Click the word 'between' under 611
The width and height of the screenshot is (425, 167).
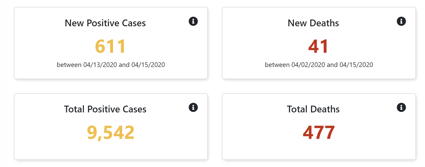69,65
